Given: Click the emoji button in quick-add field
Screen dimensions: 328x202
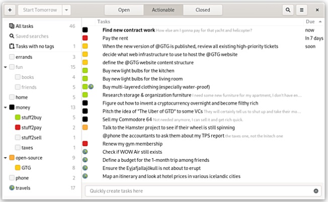Looking at the screenshot, I should [x=316, y=191].
